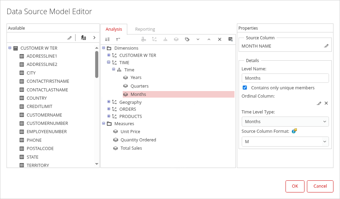
Task: Click the expand all tree icon
Action: pyautogui.click(x=107, y=39)
